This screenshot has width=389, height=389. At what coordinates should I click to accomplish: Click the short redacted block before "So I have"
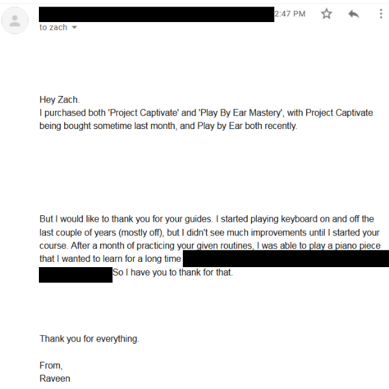(75, 273)
